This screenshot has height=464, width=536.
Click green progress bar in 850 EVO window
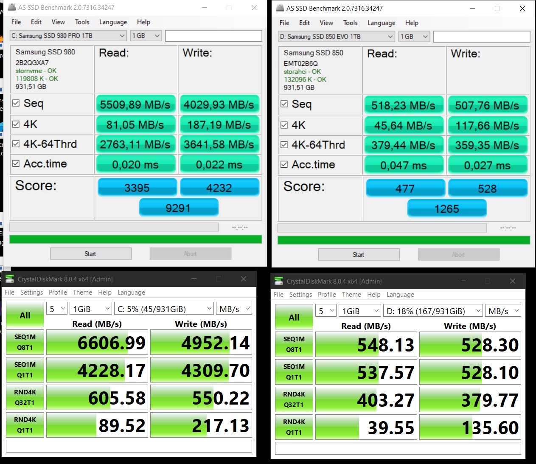tap(404, 240)
